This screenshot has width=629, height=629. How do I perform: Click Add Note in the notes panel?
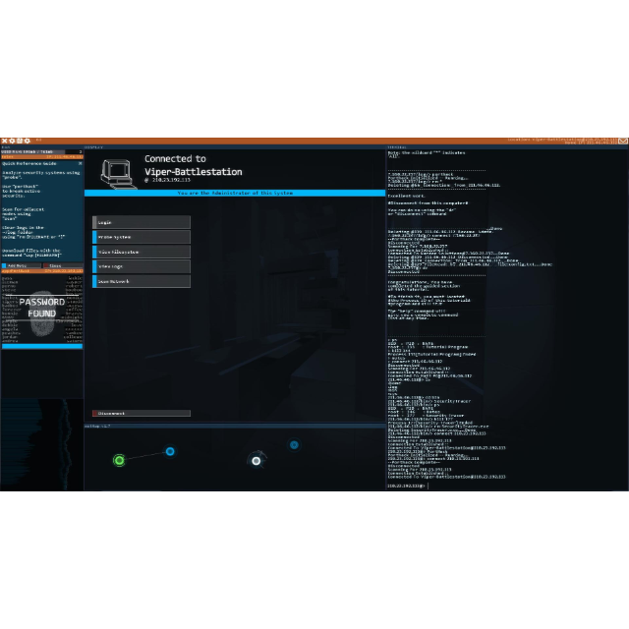point(20,265)
